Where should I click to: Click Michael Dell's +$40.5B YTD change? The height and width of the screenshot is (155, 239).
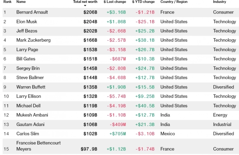(x=145, y=106)
